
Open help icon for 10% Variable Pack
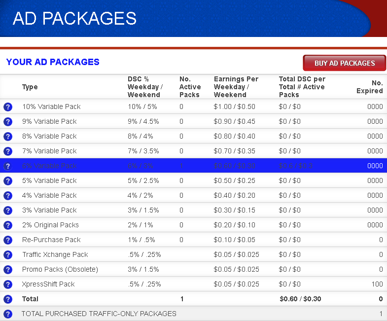tap(8, 107)
